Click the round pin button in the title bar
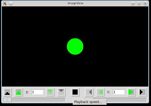The width and height of the screenshot is (151, 106). point(11,3)
